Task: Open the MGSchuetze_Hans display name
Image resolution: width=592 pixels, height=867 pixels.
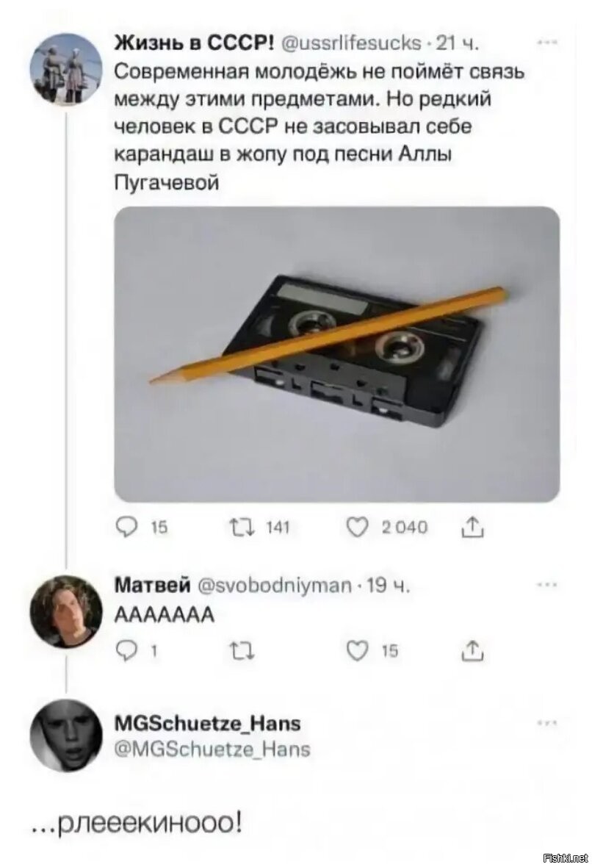Action: pyautogui.click(x=207, y=723)
